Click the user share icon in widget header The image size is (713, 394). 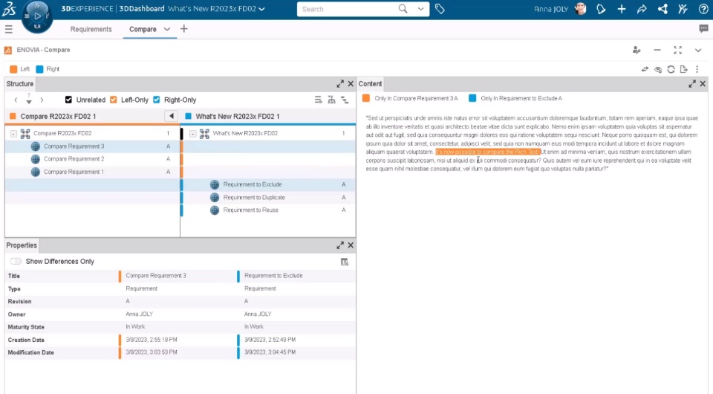(x=637, y=50)
